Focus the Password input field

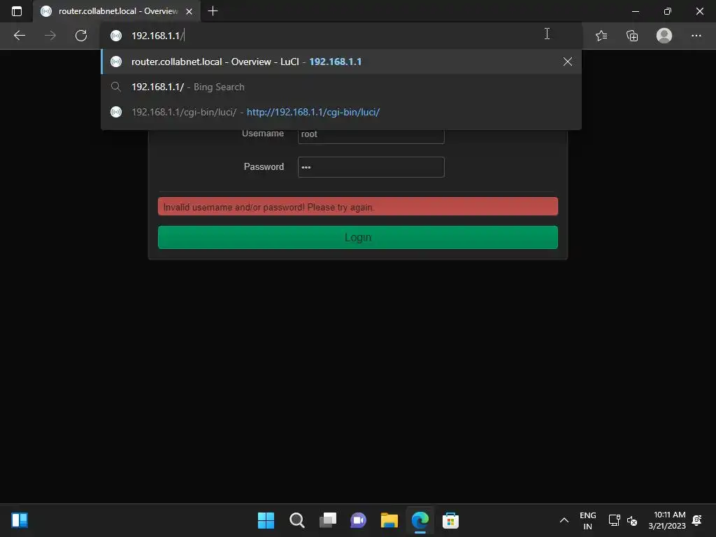tap(371, 167)
